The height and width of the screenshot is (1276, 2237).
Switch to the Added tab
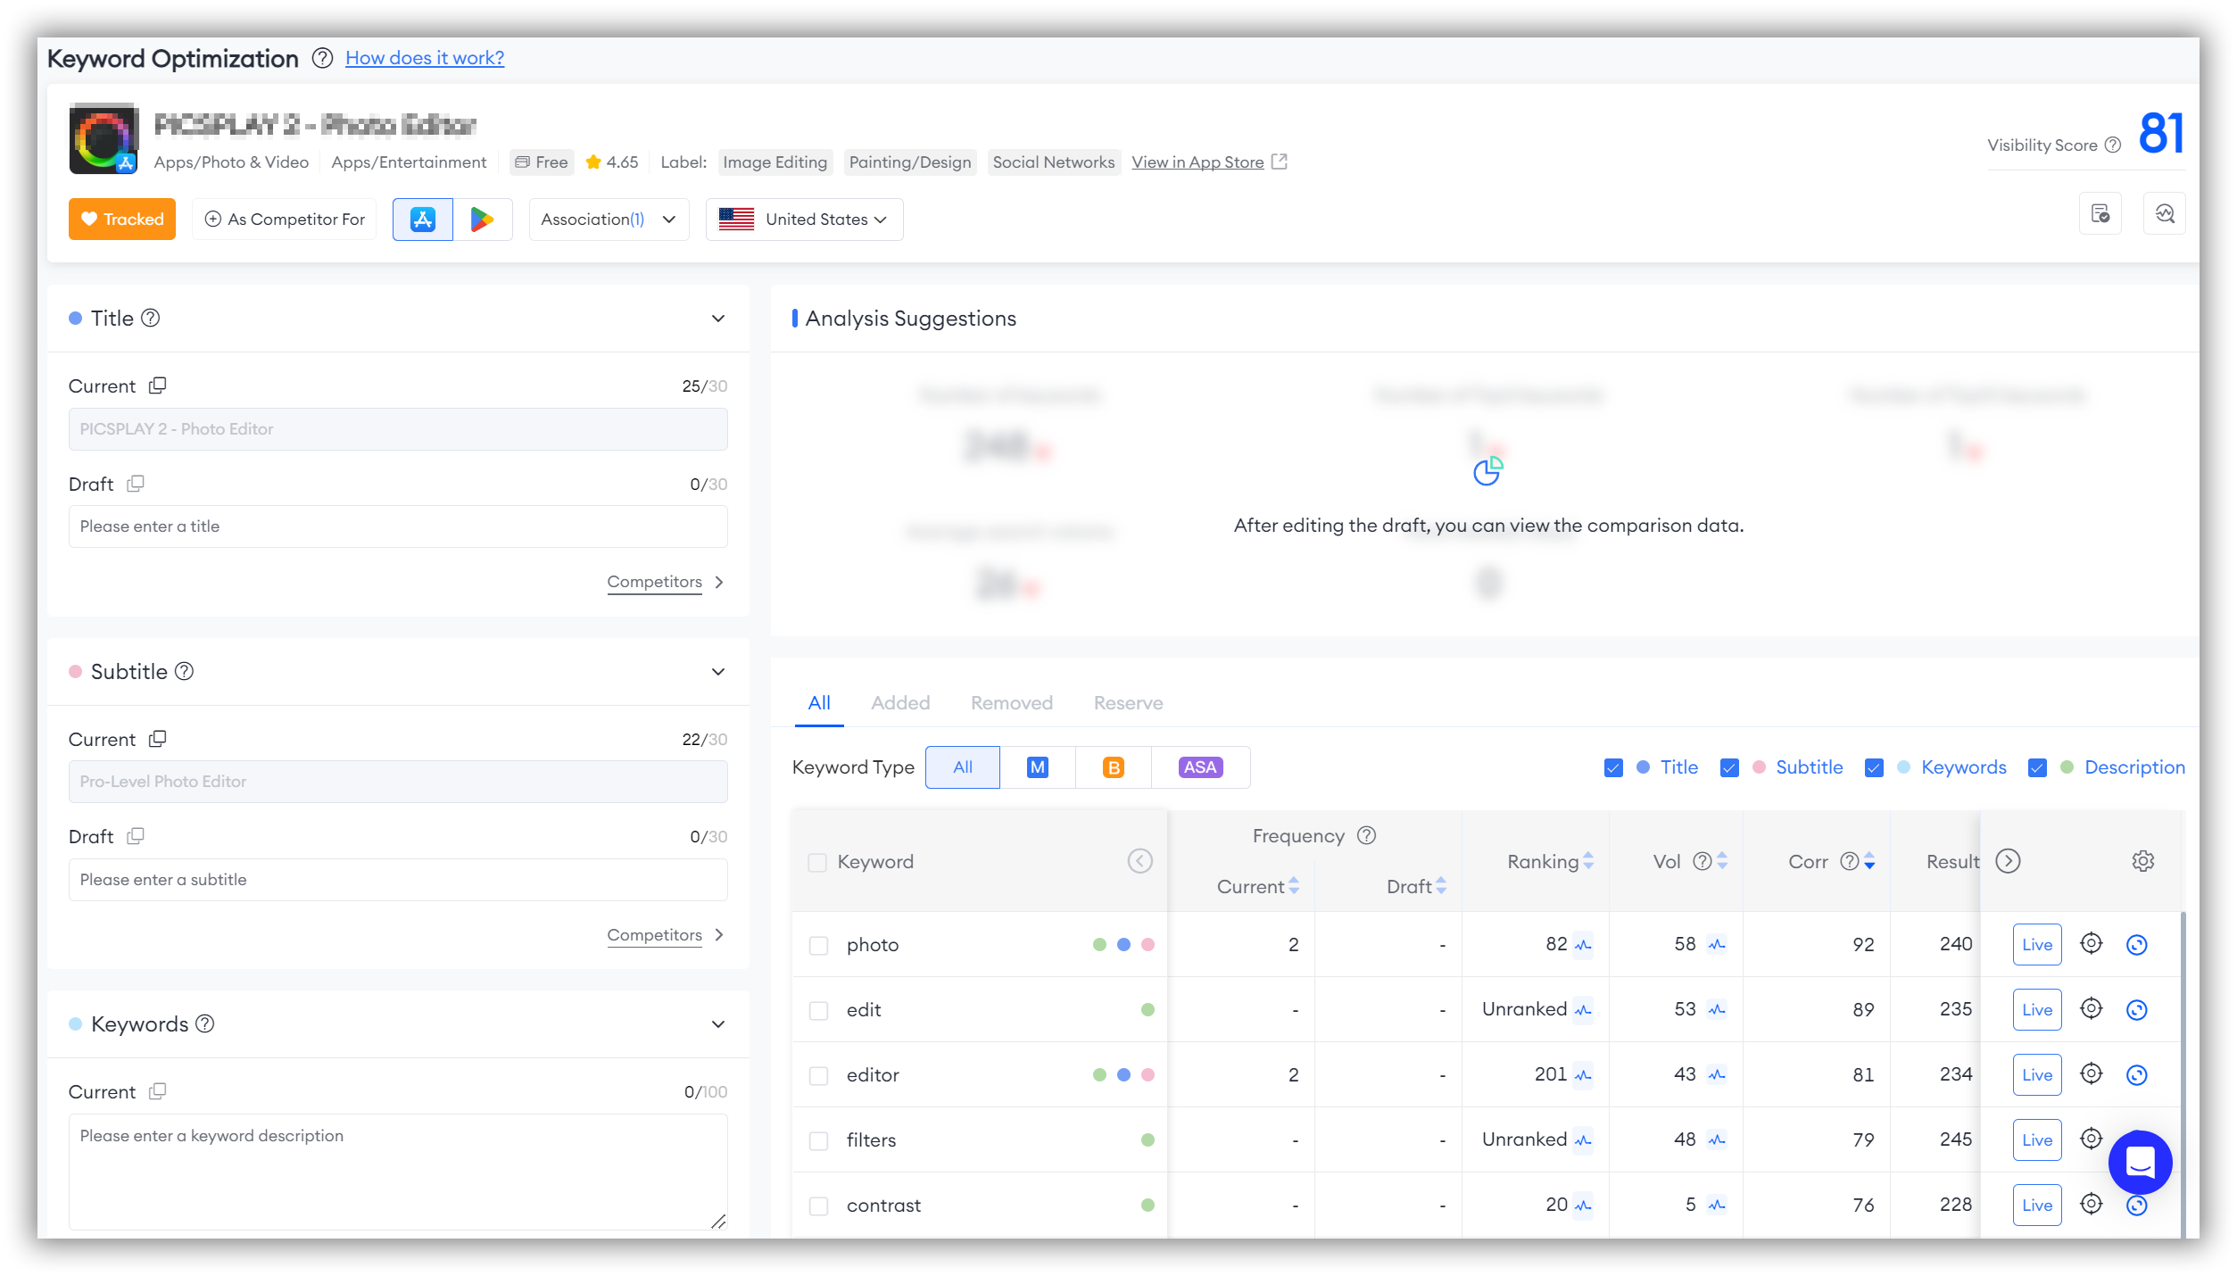900,703
